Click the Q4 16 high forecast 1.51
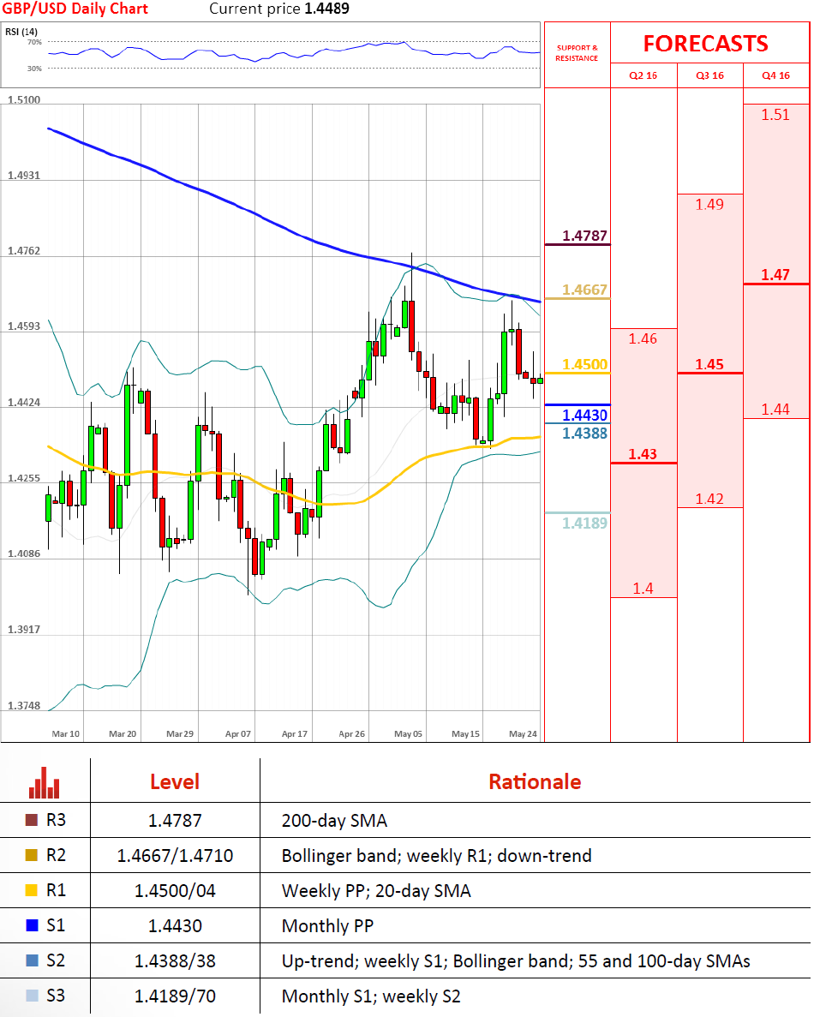Screen dimensions: 814x1017 coord(775,115)
